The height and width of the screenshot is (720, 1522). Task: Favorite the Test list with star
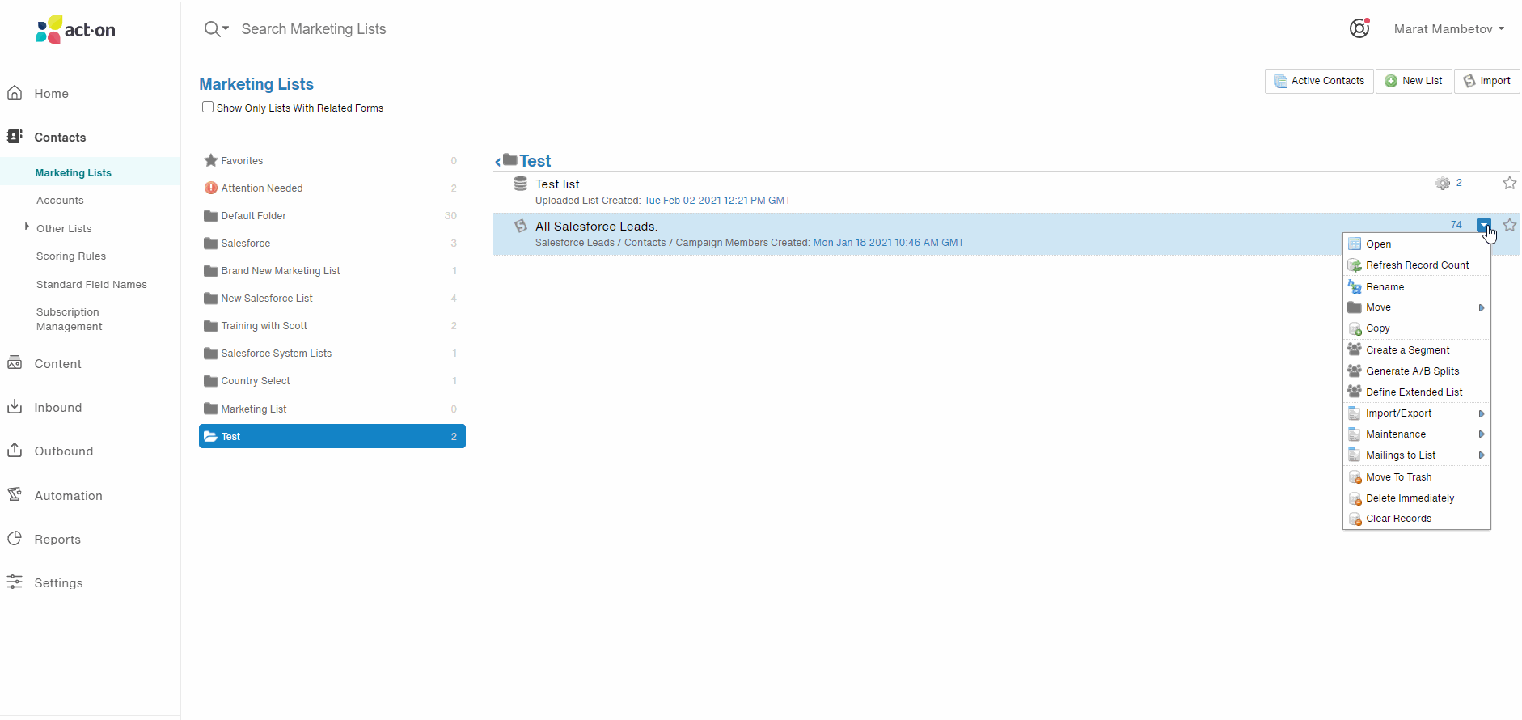(x=1509, y=183)
